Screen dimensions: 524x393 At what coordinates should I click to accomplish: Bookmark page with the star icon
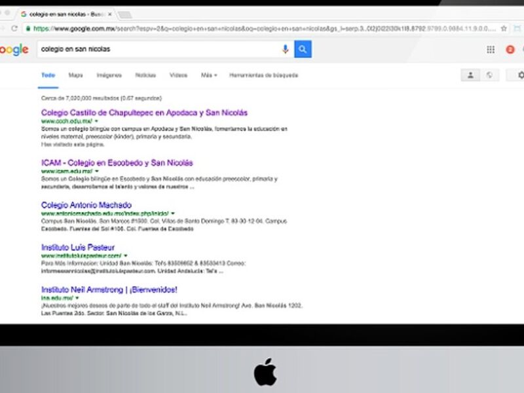pyautogui.click(x=504, y=28)
